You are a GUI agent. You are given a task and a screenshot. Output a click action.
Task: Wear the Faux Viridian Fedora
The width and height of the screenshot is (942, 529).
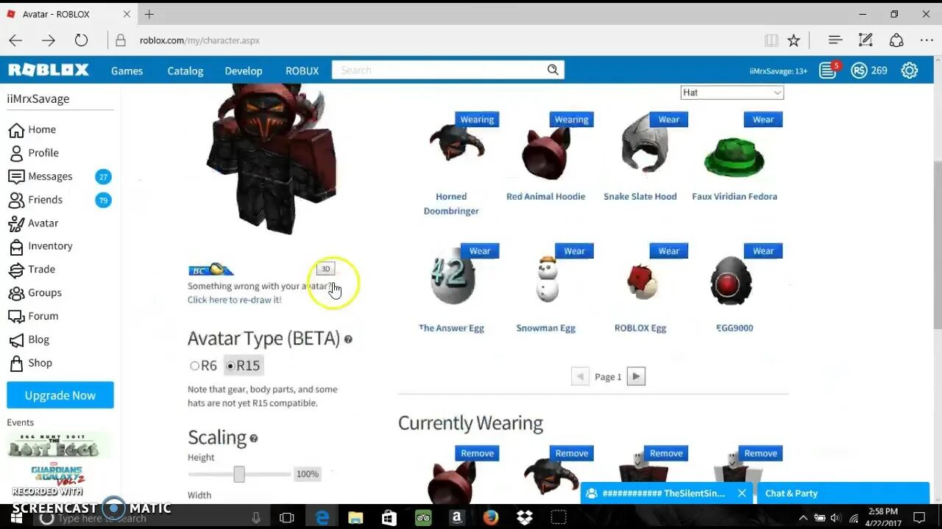click(763, 120)
